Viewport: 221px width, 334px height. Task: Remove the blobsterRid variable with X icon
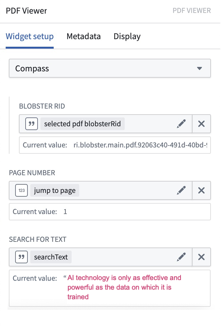[201, 124]
